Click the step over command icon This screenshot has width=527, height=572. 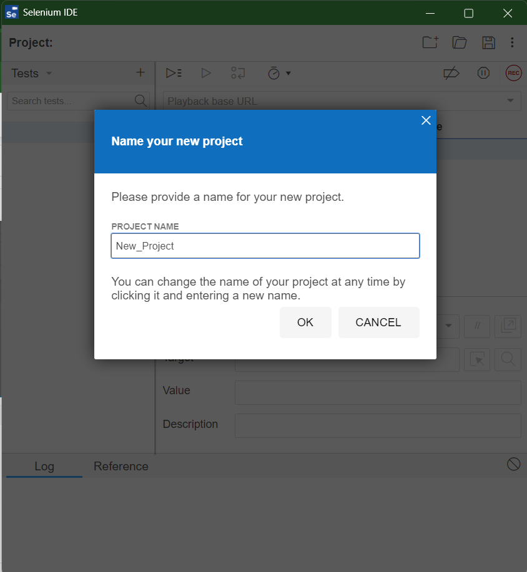point(238,73)
